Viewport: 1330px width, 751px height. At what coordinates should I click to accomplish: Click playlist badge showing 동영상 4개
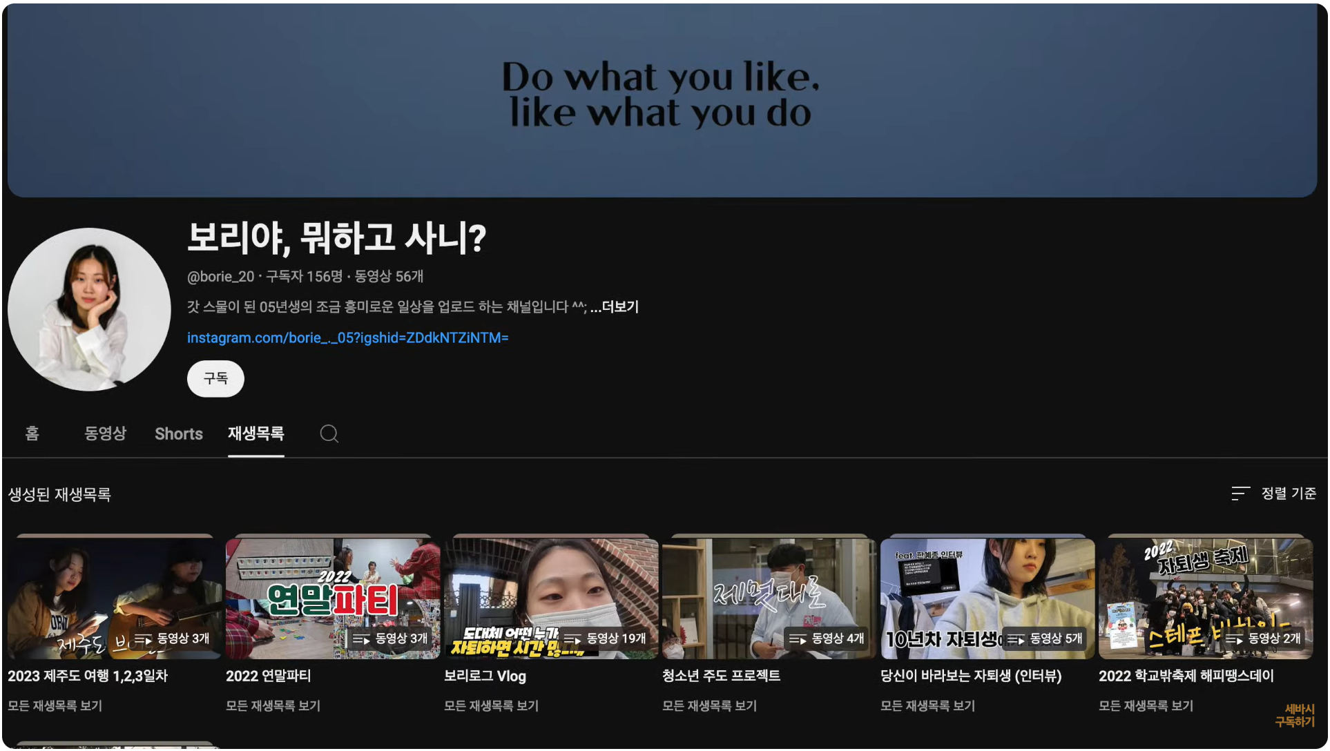point(827,638)
